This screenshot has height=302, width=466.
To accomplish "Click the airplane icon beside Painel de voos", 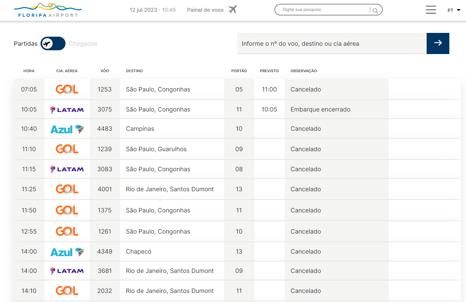I will (x=233, y=9).
